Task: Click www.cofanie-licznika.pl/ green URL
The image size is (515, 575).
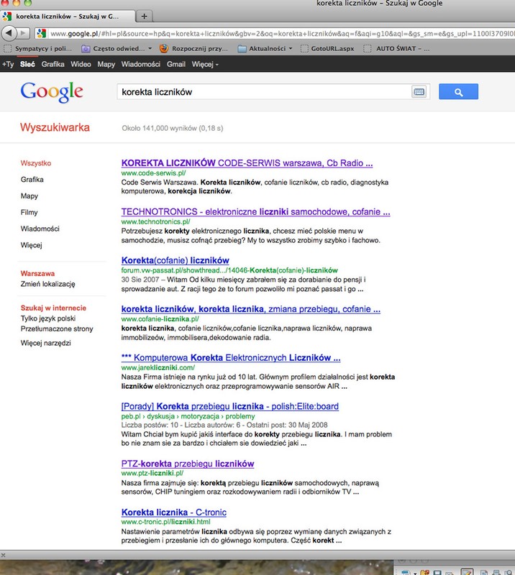Action: coord(160,318)
